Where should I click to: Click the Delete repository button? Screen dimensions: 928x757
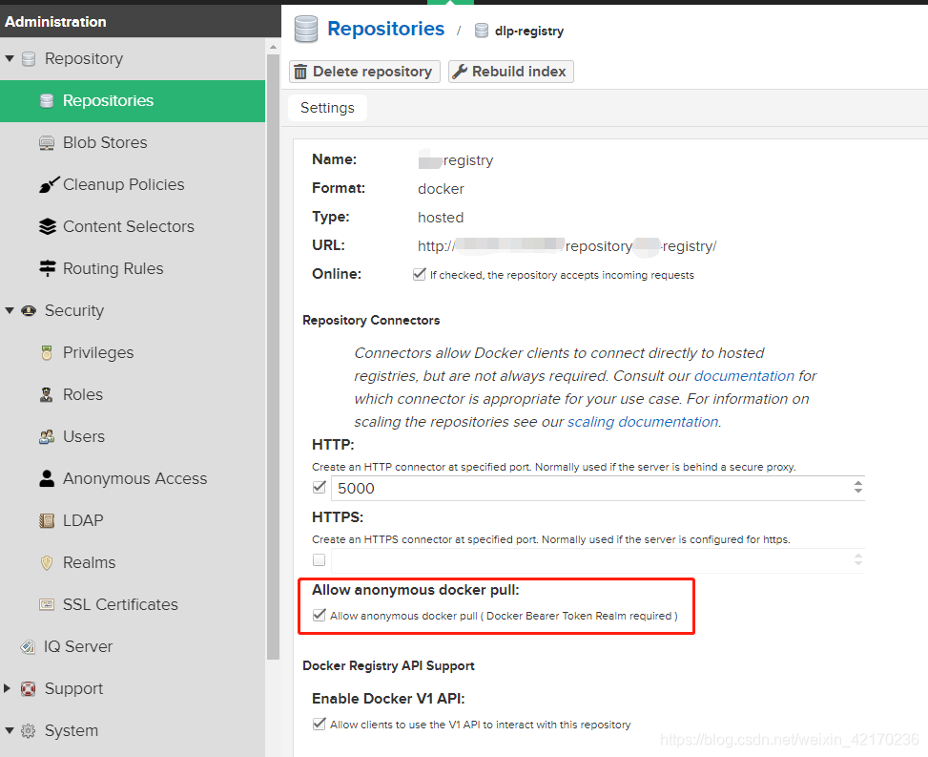click(364, 72)
